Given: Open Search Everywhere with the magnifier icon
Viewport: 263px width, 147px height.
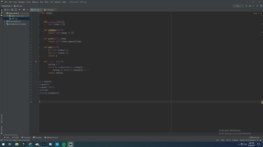Looking at the screenshot, I should pyautogui.click(x=261, y=6).
